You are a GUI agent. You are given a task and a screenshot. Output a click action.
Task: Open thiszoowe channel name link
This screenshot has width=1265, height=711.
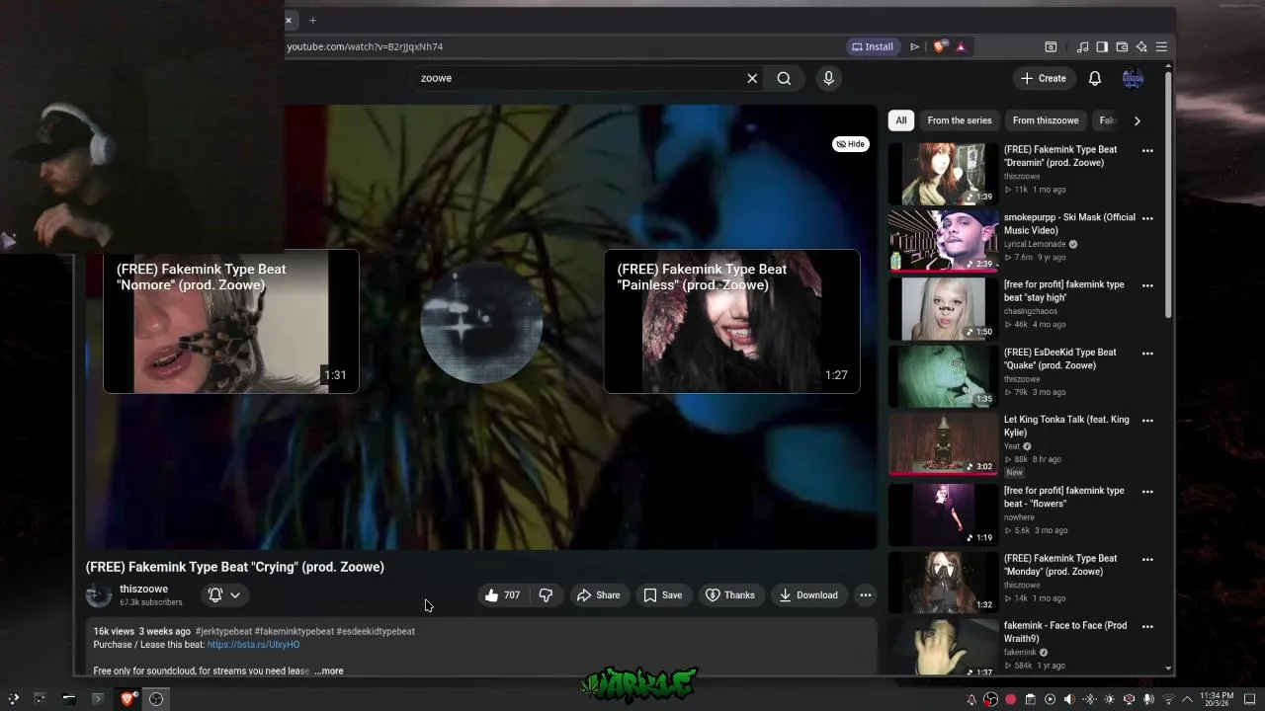[x=143, y=589]
